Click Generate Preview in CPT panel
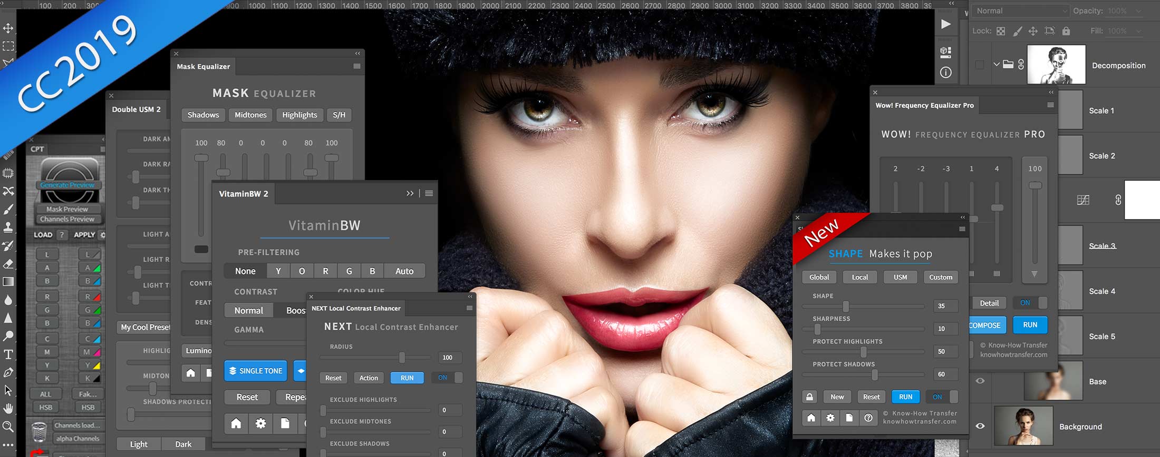 (67, 185)
